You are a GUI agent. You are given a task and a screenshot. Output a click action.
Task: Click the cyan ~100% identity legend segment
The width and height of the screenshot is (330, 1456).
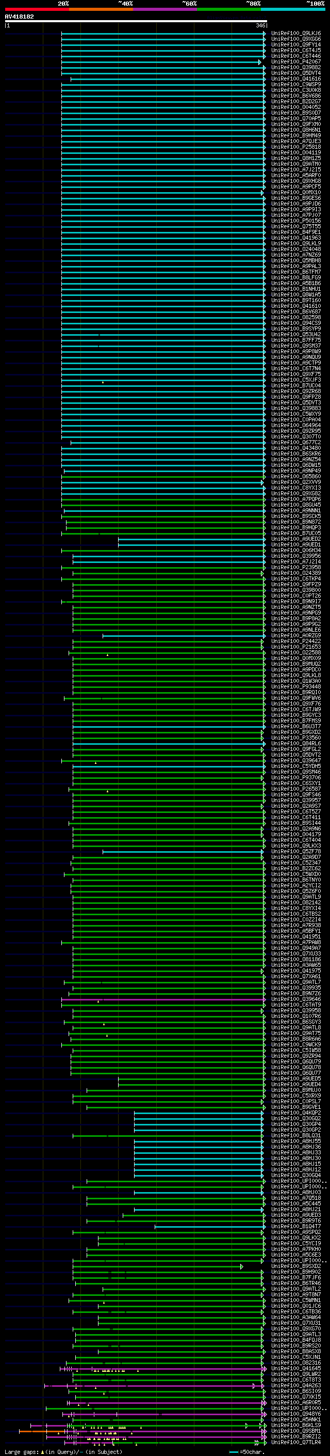tap(293, 10)
